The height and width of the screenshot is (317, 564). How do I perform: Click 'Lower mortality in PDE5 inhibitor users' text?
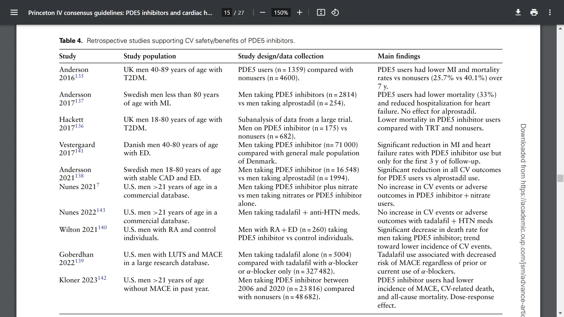tap(439, 119)
